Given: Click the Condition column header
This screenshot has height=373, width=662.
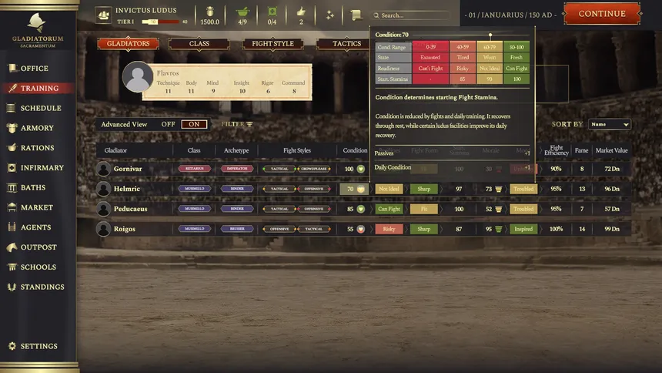Looking at the screenshot, I should click(355, 150).
